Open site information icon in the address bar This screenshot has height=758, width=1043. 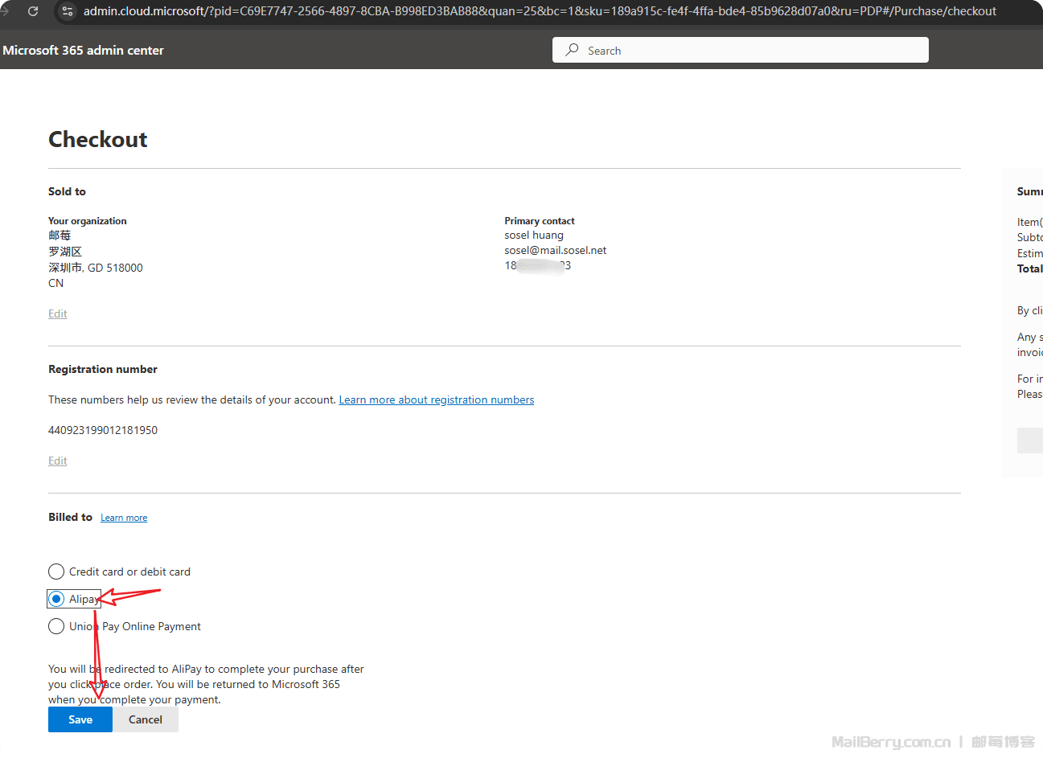coord(68,11)
